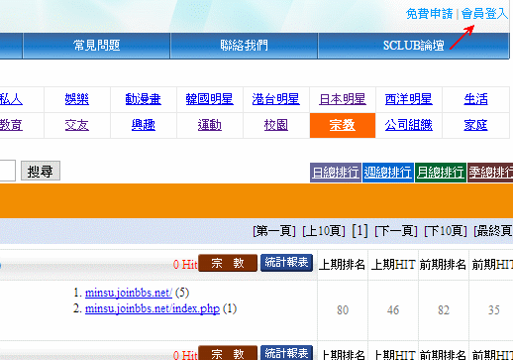Screen dimensions: 513x360
Task: Open the 興趣 category
Action: click(x=144, y=125)
